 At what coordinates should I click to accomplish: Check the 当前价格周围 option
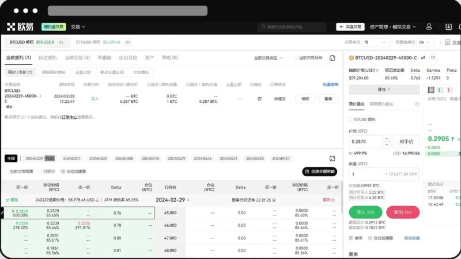[x=6, y=171]
